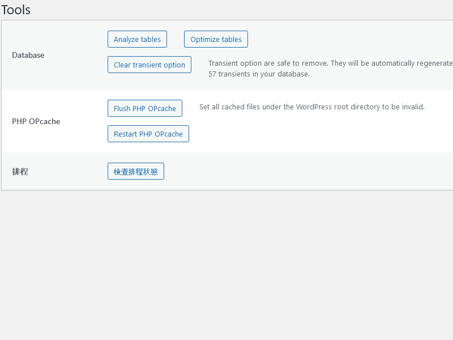The image size is (453, 340).
Task: Click the cached files WordPress root description
Action: (312, 107)
